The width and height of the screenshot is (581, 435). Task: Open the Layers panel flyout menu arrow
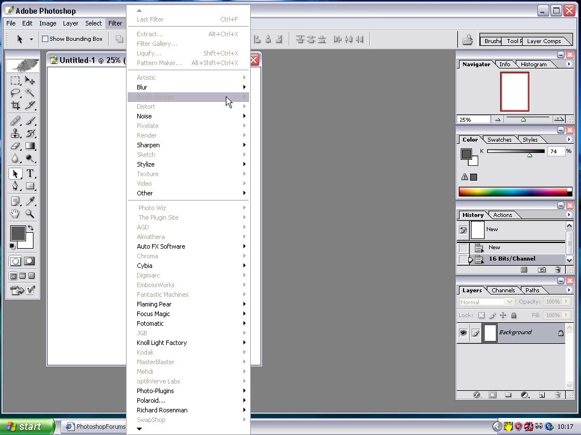pyautogui.click(x=569, y=290)
